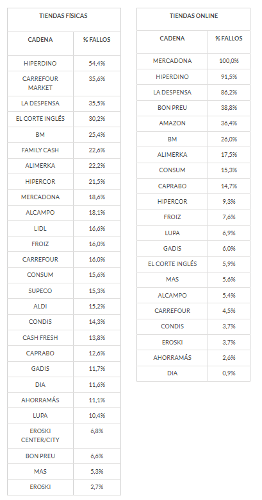
Task: Click the SUPECO chain cell
Action: click(40, 291)
